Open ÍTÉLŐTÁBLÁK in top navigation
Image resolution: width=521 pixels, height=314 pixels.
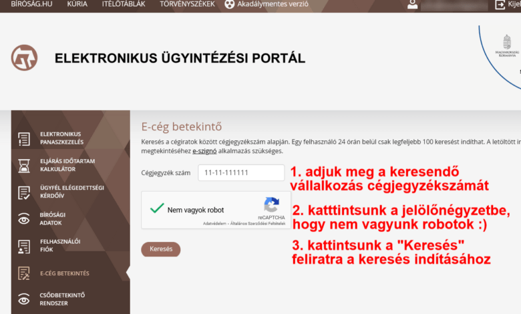pyautogui.click(x=124, y=4)
